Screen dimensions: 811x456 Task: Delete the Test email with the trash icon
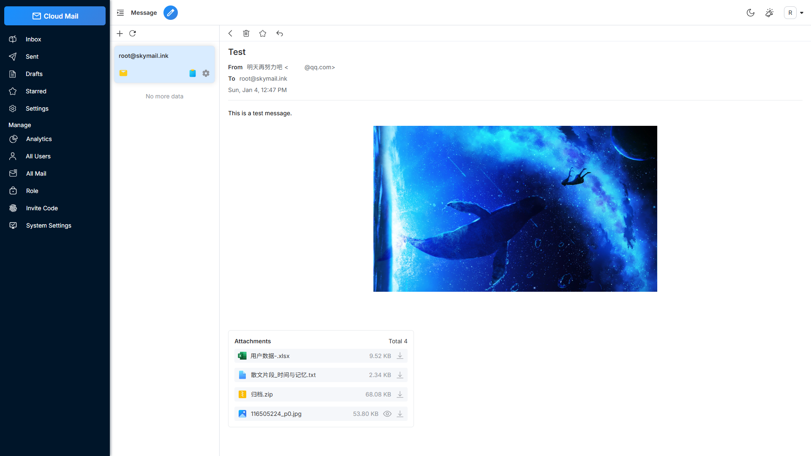coord(246,33)
